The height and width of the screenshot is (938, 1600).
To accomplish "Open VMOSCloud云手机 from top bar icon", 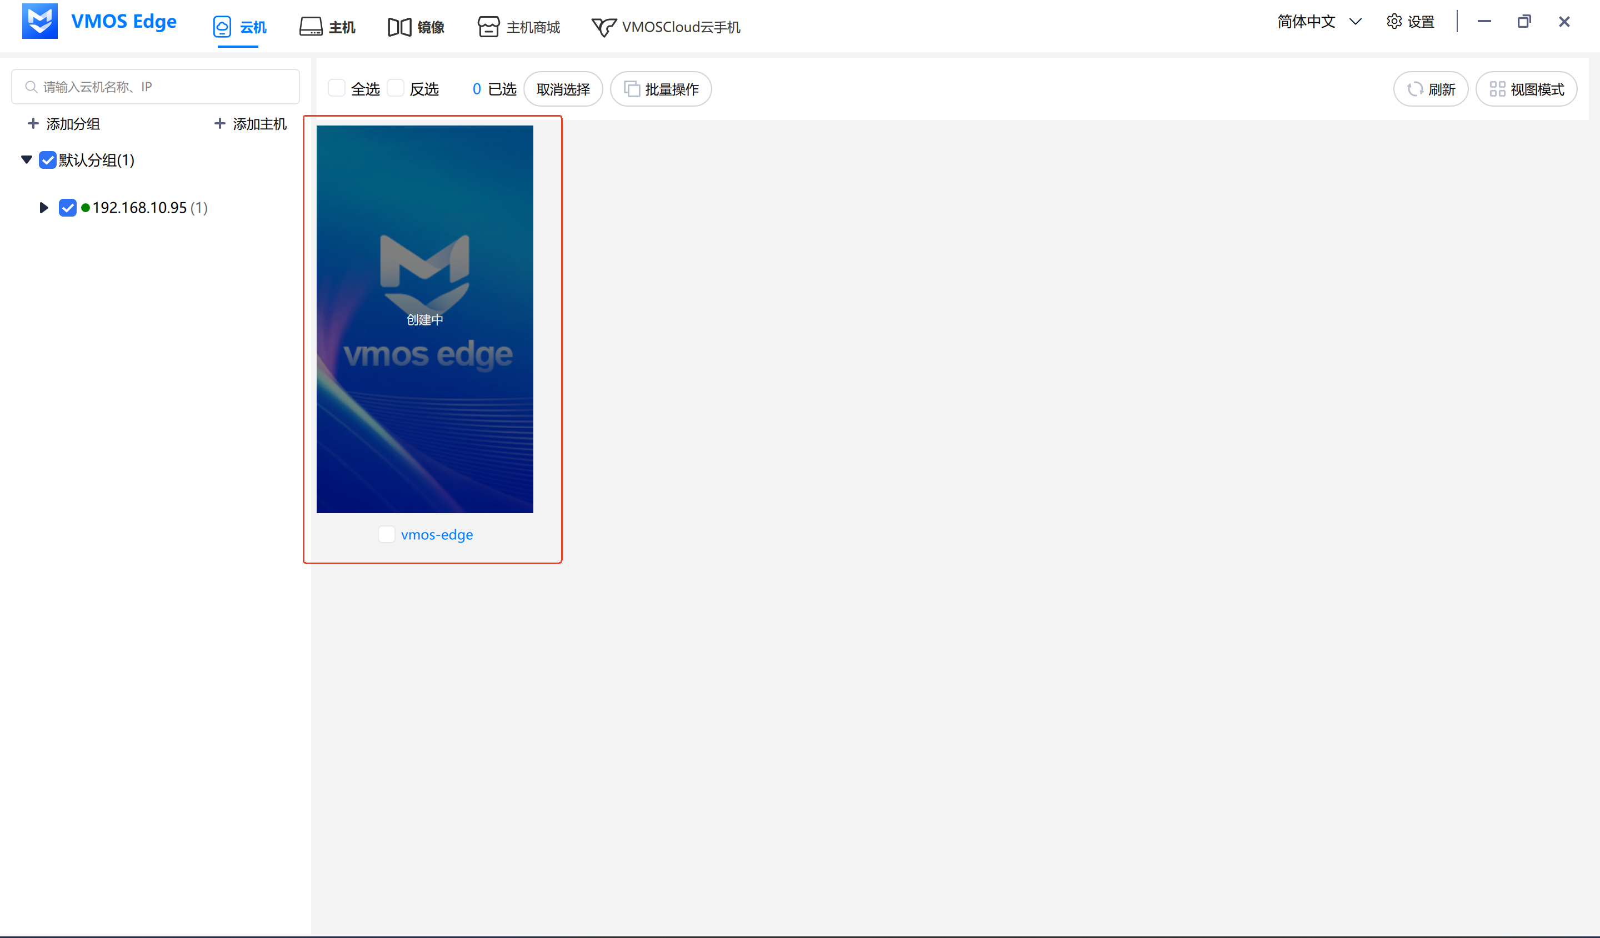I will [x=604, y=27].
